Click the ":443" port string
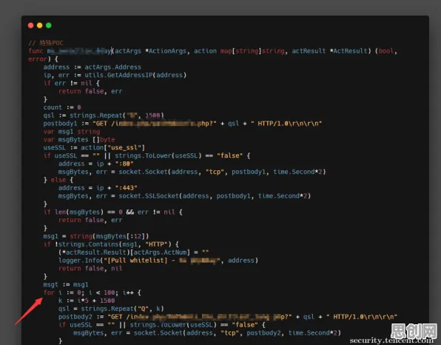441x345 pixels. pos(126,188)
